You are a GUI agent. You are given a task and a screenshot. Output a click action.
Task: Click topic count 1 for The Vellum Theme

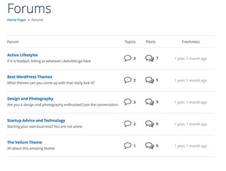click(135, 146)
